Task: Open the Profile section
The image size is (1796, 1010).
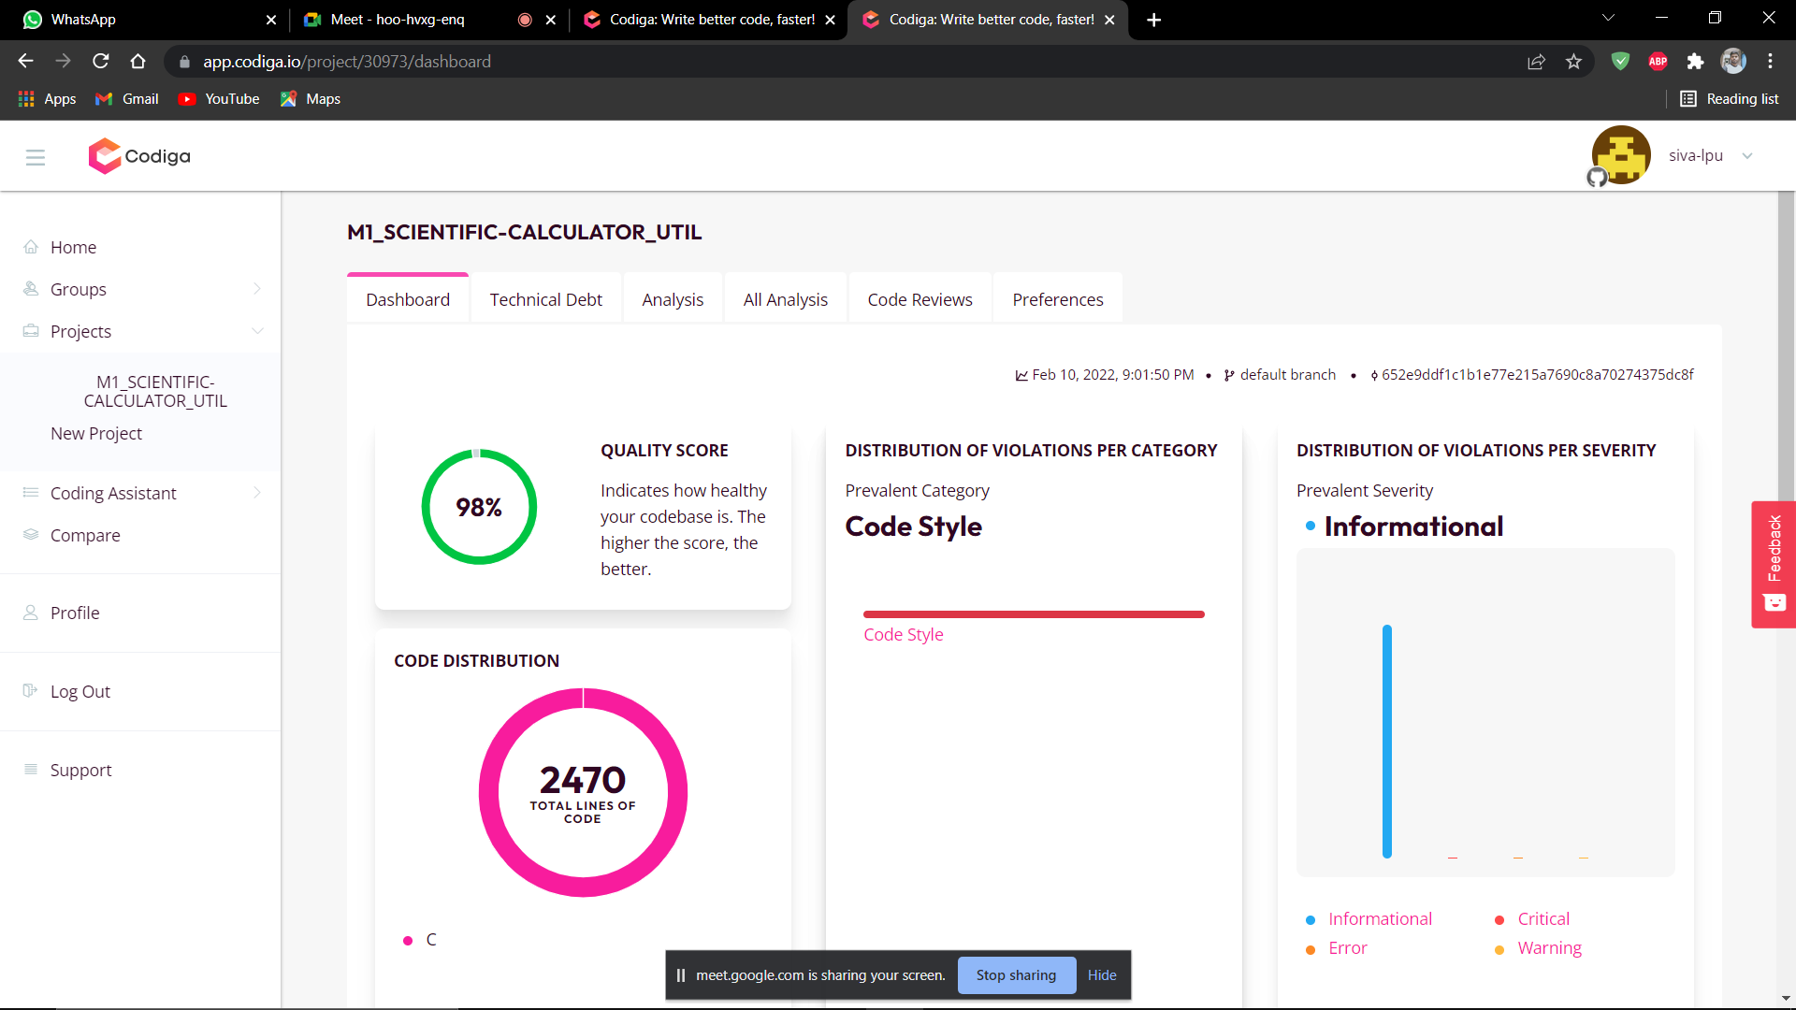Action: click(x=75, y=613)
